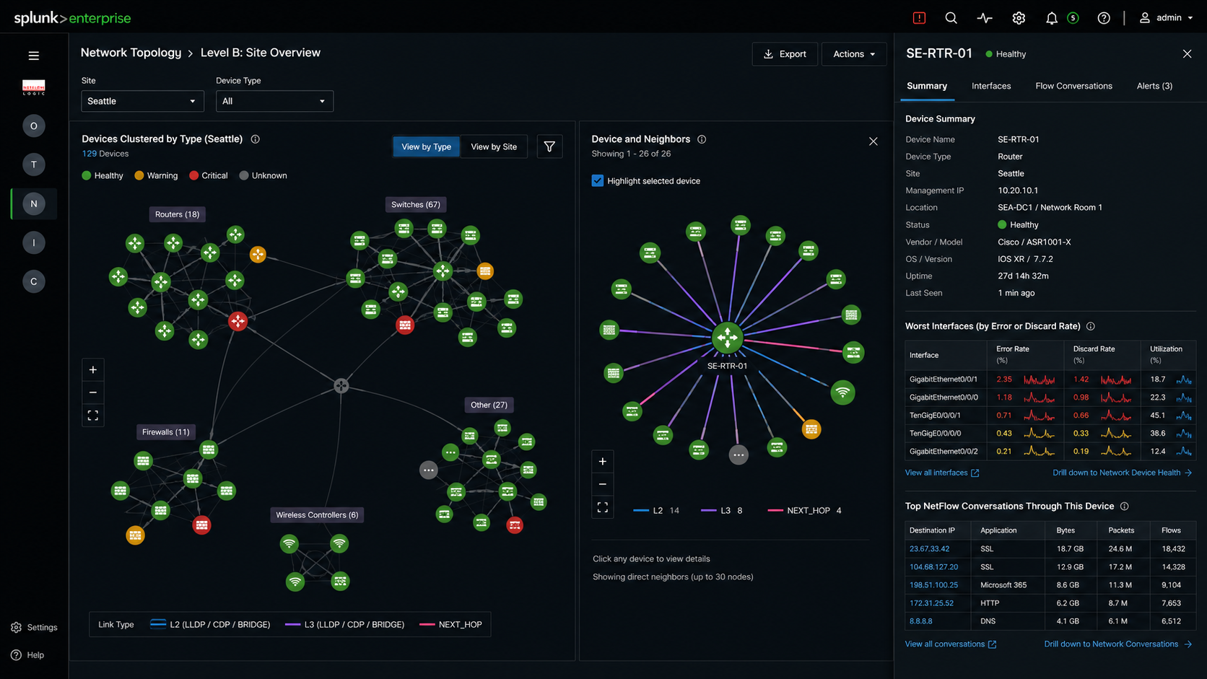Open the red alert icon in top bar
The image size is (1207, 679).
tap(919, 18)
